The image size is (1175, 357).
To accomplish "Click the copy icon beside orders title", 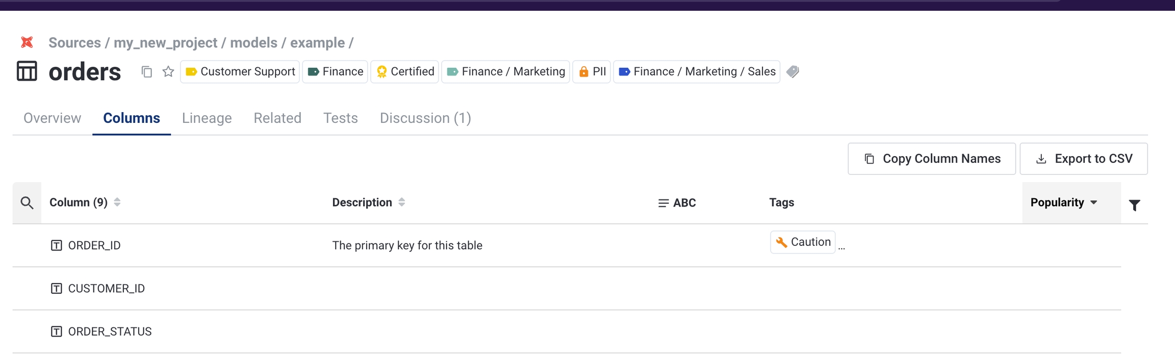I will 147,72.
